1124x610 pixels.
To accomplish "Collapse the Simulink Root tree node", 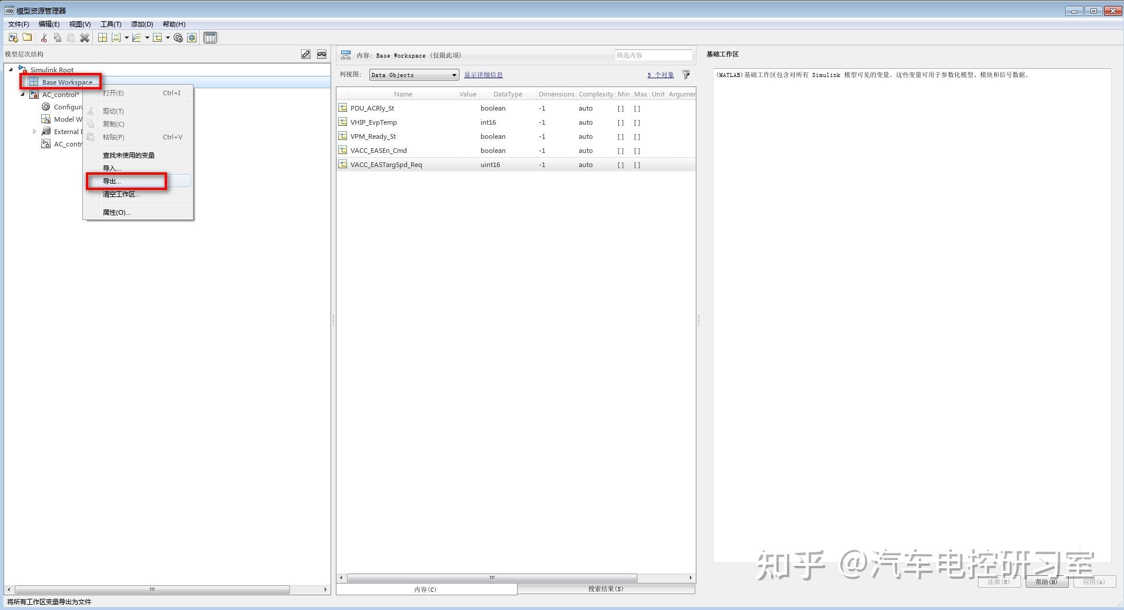I will point(10,69).
